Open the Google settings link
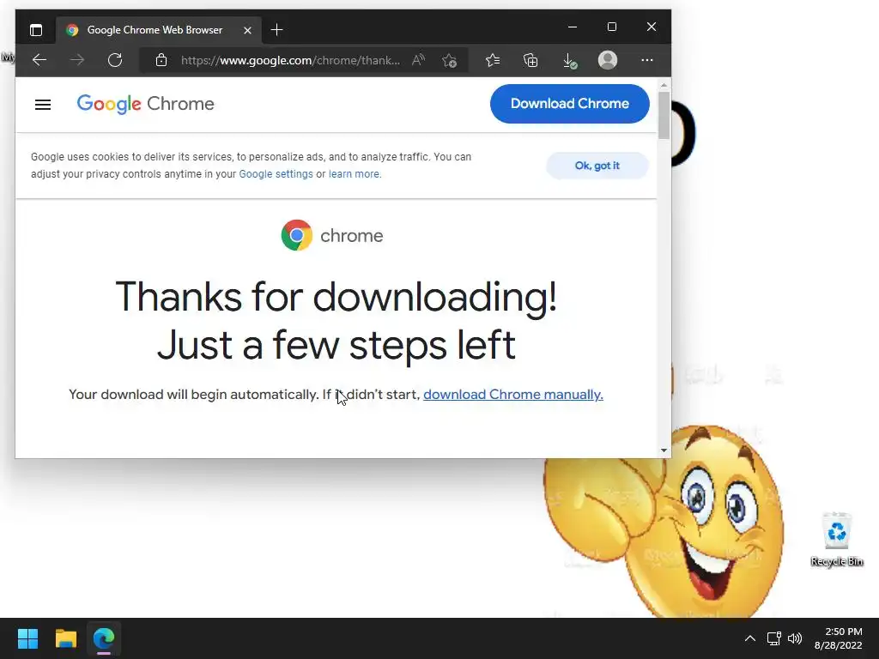 pyautogui.click(x=276, y=174)
